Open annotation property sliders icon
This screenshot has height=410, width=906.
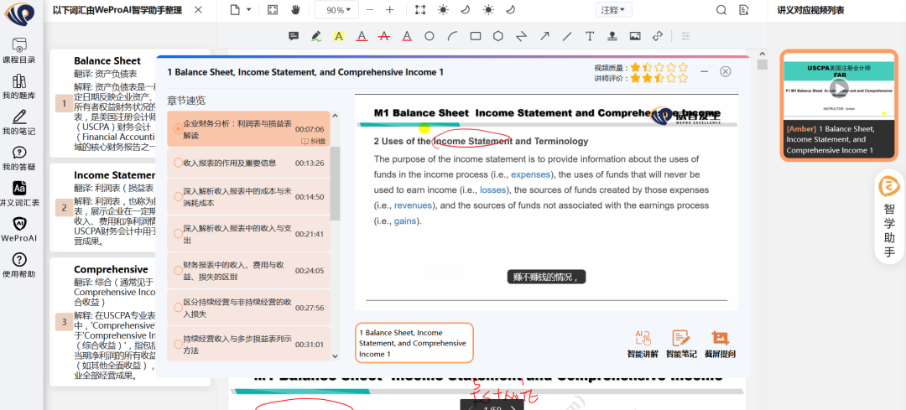(x=686, y=36)
